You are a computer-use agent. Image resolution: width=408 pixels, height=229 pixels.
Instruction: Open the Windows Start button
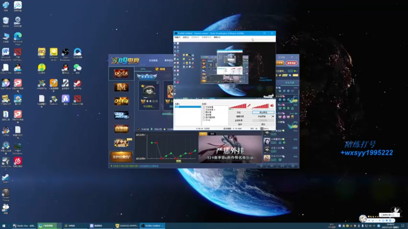coord(4,225)
